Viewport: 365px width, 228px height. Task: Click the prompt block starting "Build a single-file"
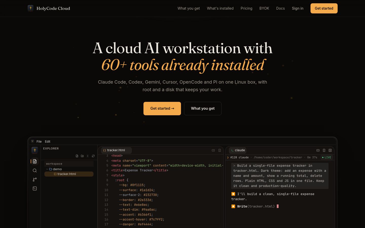pos(280,176)
